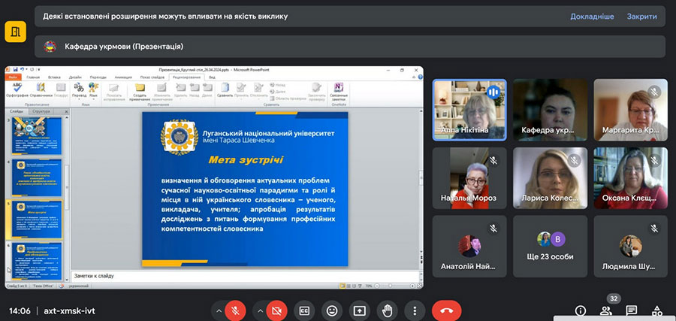The height and width of the screenshot is (321, 676).
Task: Click the leave call hang-up button
Action: coord(446,310)
